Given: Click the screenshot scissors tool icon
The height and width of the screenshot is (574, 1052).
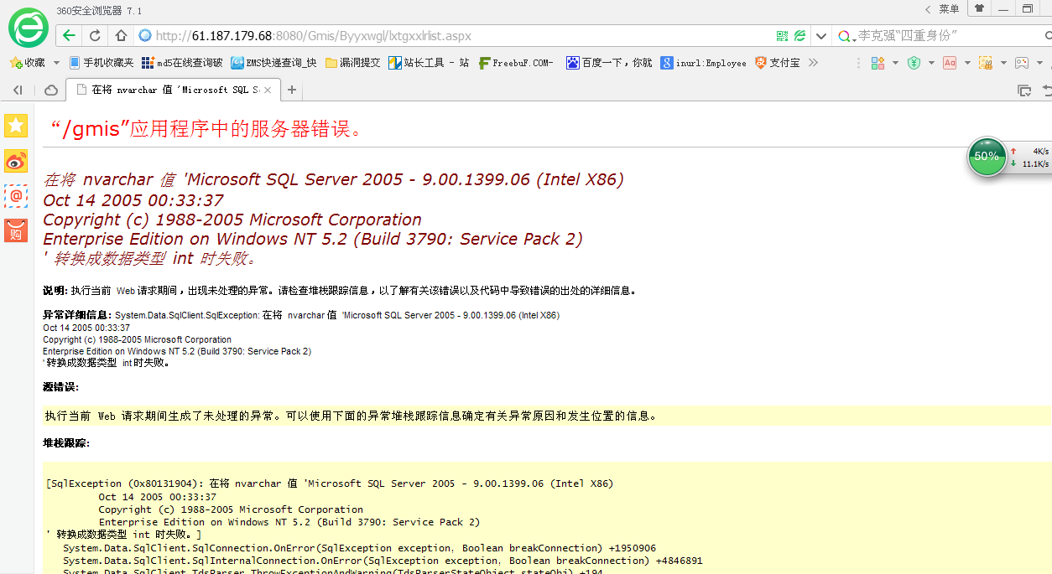Looking at the screenshot, I should click(x=986, y=63).
